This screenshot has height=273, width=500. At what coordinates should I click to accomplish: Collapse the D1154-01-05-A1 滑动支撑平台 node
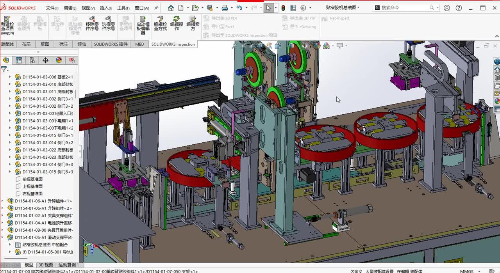click(x=3, y=237)
